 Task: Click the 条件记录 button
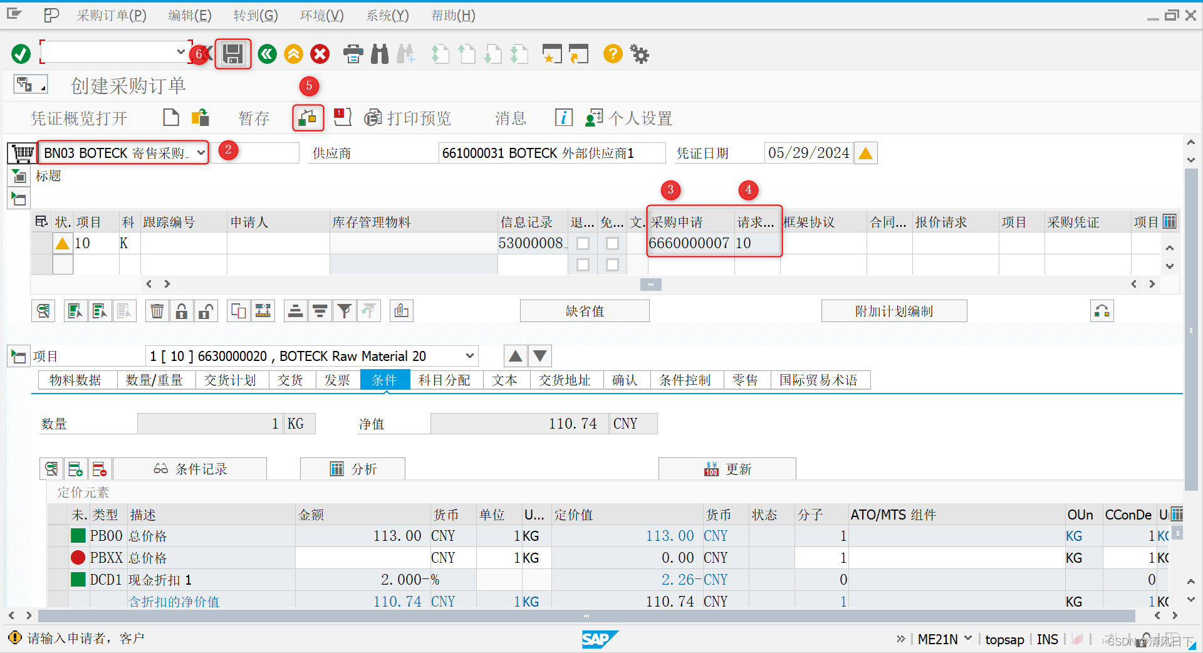tap(190, 469)
